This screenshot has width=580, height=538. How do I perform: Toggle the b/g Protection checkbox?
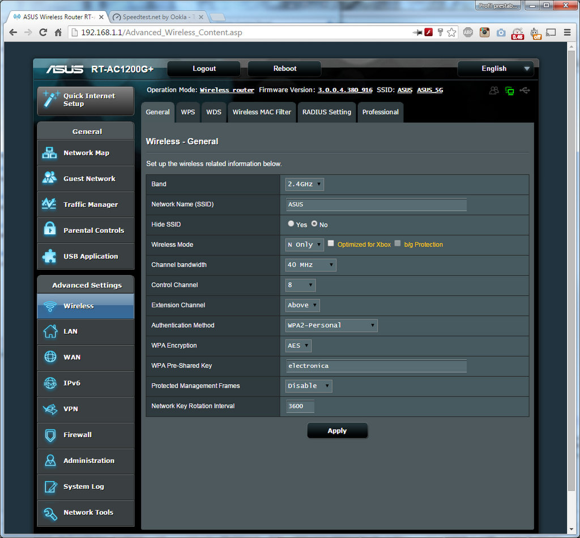(397, 244)
